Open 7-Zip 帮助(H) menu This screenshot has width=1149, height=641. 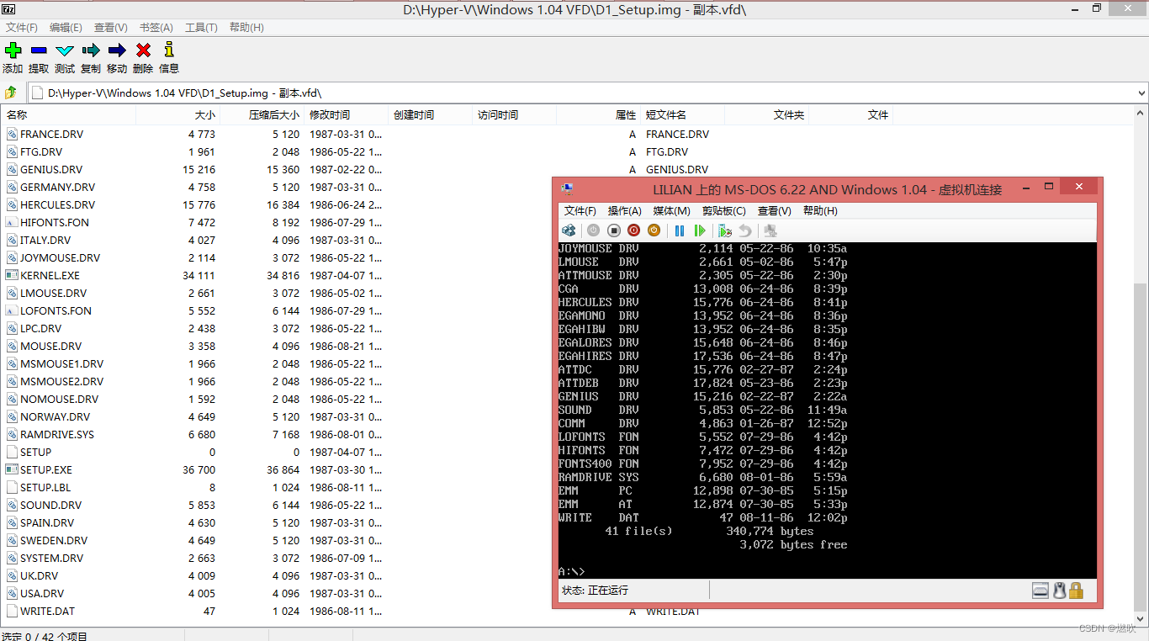click(x=246, y=28)
